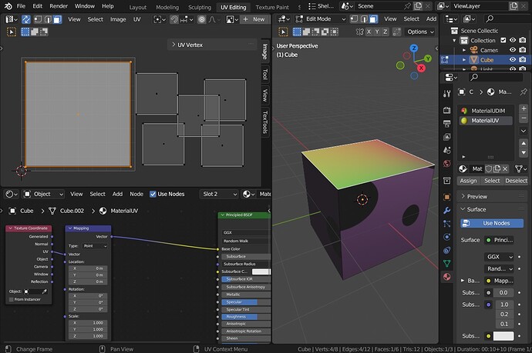Open the viewport Options dropdown
Screen dimensions: 532x353
point(420,32)
